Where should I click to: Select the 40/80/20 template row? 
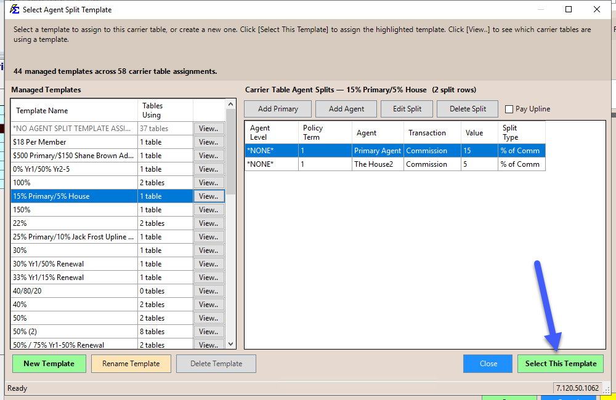(74, 291)
